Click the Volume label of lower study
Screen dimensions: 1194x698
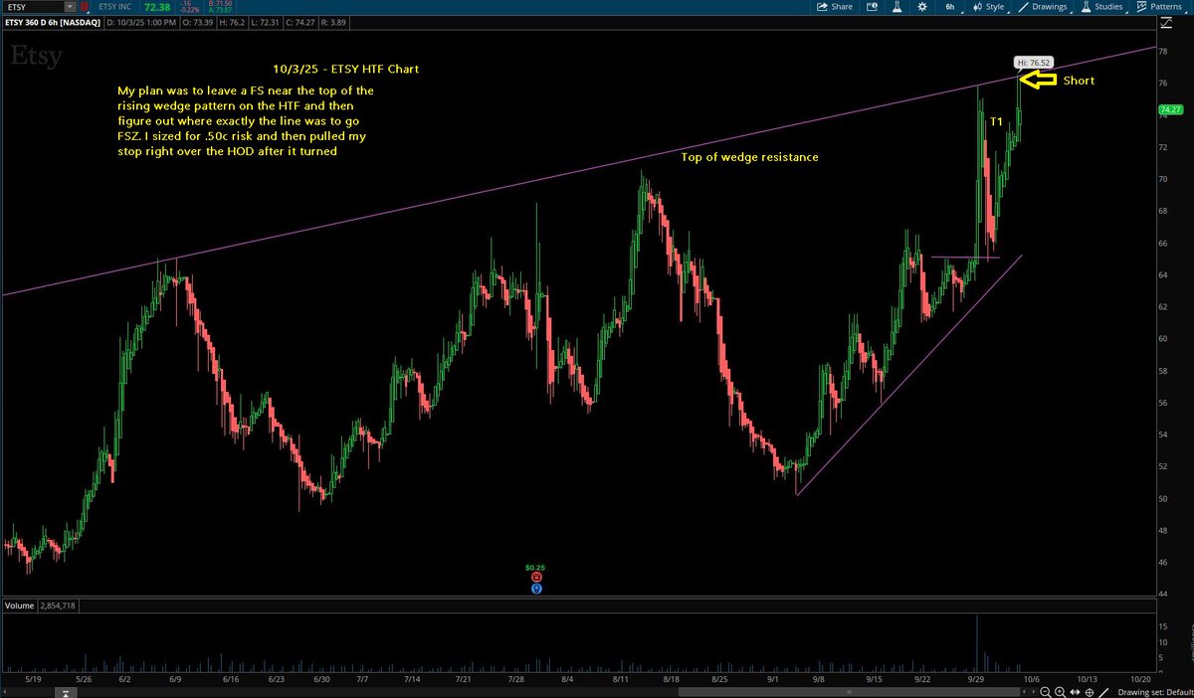coord(19,605)
